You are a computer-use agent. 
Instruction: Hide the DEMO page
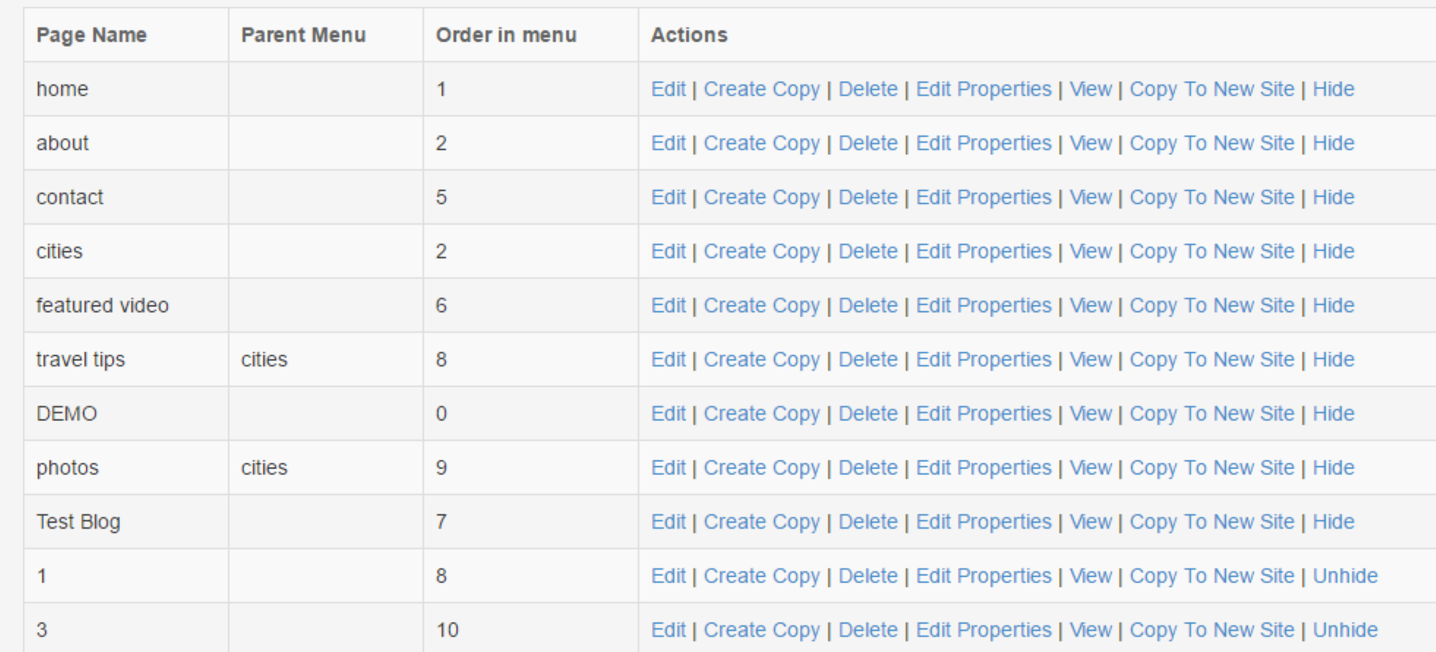pyautogui.click(x=1333, y=414)
